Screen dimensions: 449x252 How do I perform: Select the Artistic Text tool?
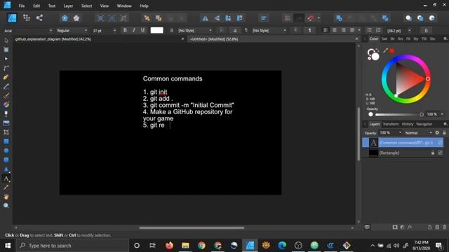[x=6, y=178]
